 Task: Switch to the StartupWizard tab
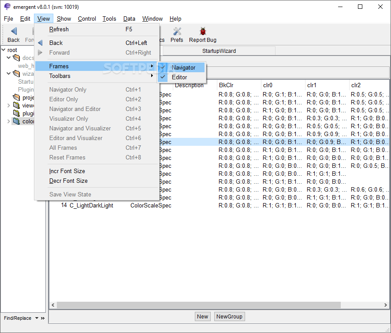click(219, 51)
